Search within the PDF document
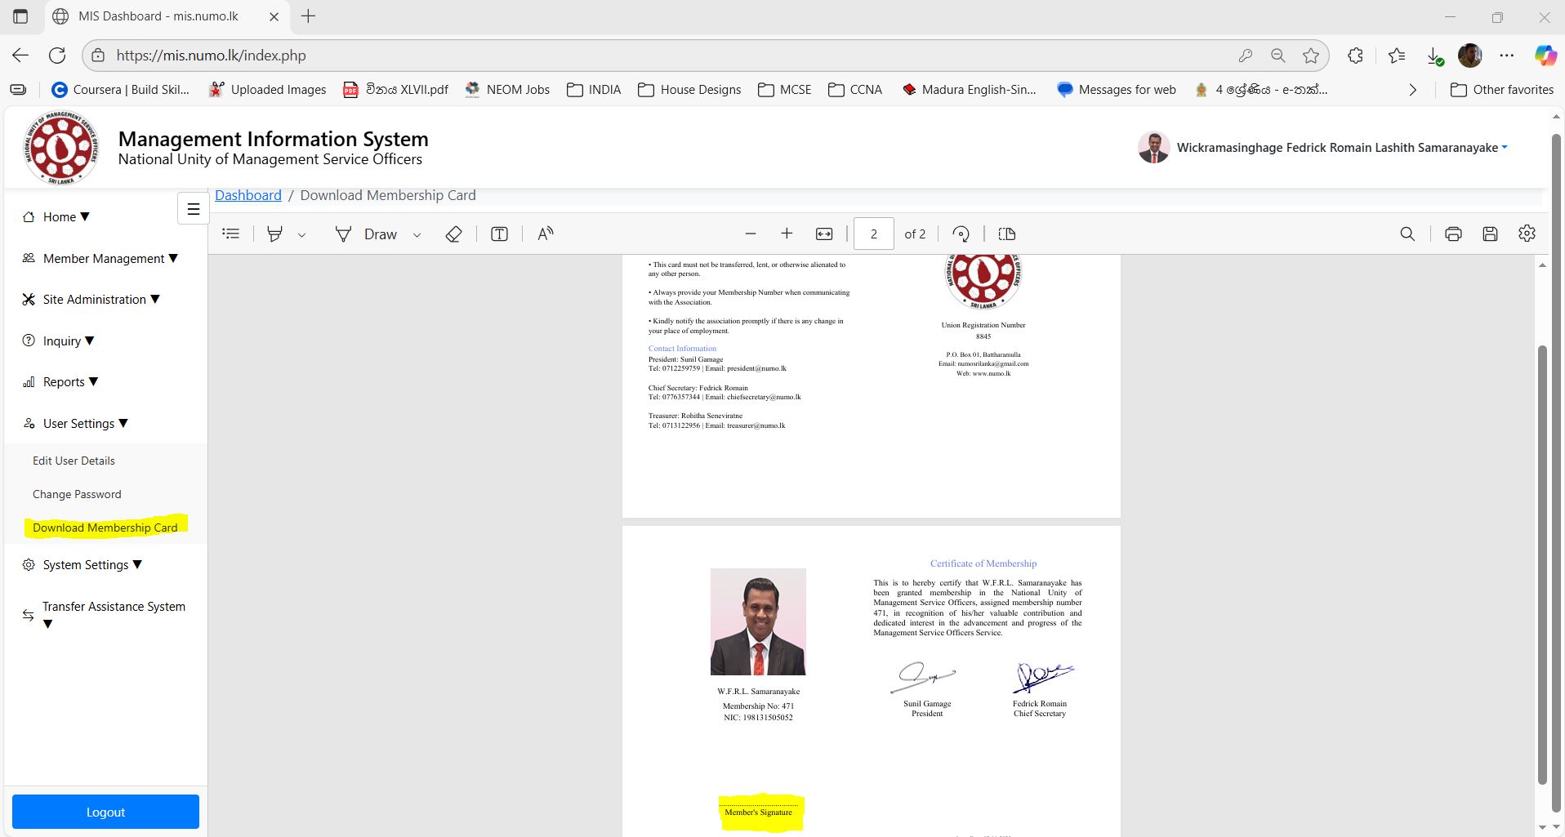1565x837 pixels. [1407, 234]
